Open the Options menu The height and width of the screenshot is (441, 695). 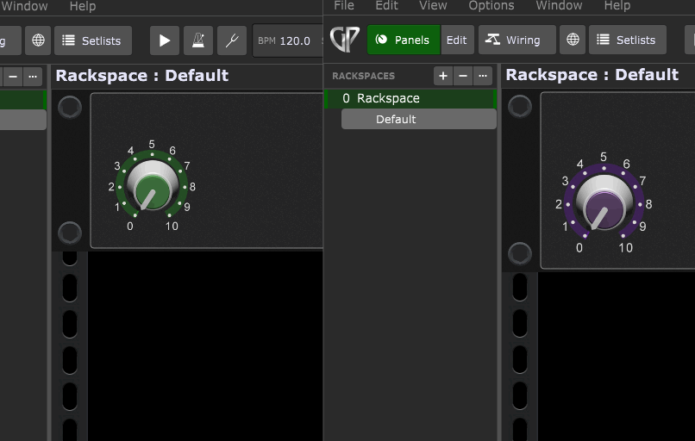492,6
